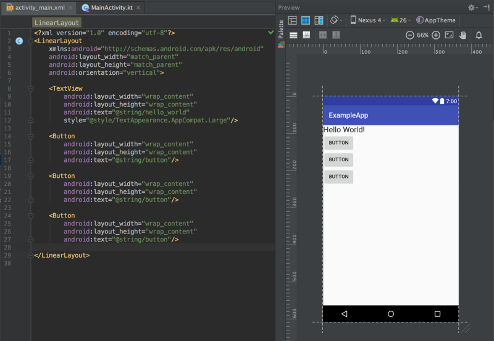Close the MainActivity.kt tab
Screen dimensions: 494x341
[138, 7]
